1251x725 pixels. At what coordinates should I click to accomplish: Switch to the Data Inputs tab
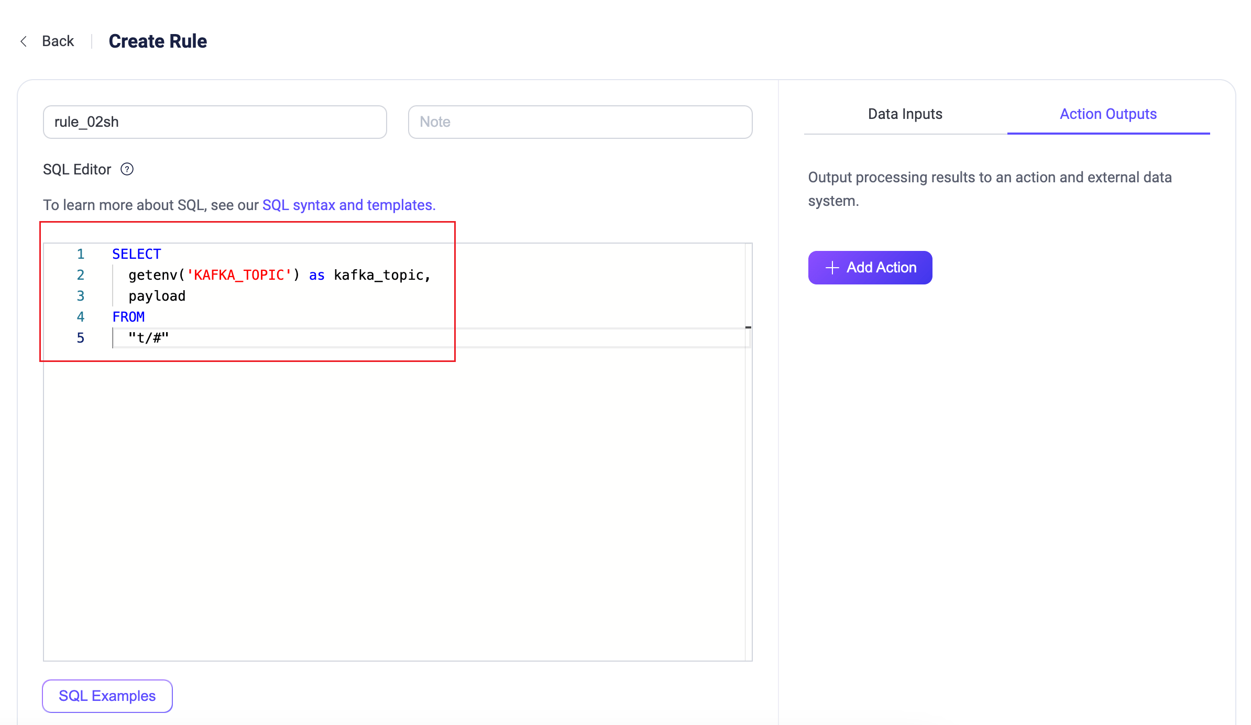click(905, 114)
